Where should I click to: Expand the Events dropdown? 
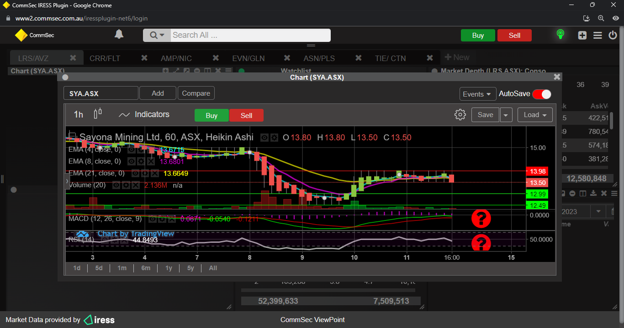pyautogui.click(x=477, y=94)
